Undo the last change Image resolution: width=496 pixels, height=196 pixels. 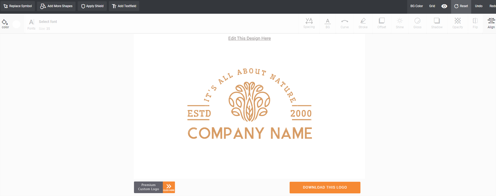pos(479,6)
